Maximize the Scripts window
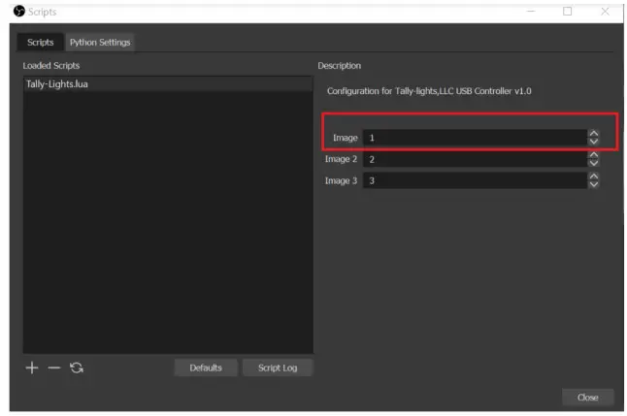This screenshot has height=416, width=627. coord(567,12)
